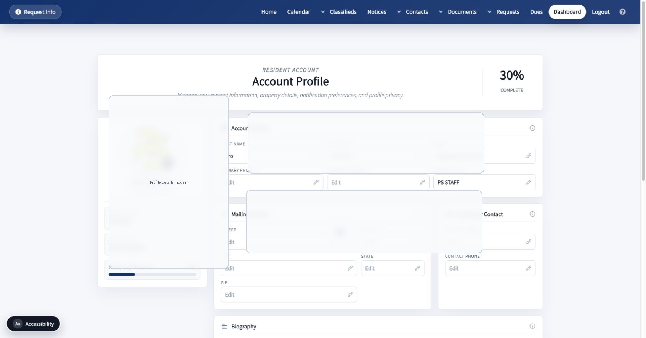Expand the chevron beside Requests
Image resolution: width=646 pixels, height=338 pixels.
489,12
